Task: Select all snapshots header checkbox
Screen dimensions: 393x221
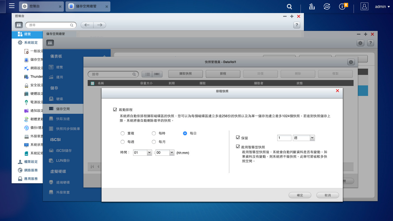Action: point(93,83)
